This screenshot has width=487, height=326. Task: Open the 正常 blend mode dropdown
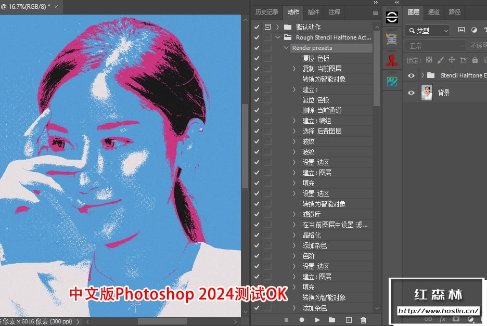[x=435, y=46]
